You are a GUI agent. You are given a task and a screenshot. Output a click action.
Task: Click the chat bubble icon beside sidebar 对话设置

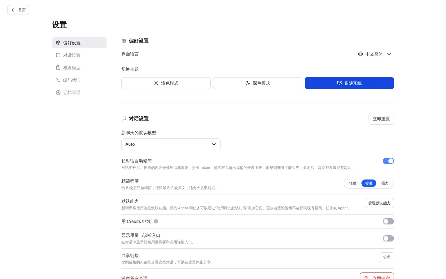58,55
